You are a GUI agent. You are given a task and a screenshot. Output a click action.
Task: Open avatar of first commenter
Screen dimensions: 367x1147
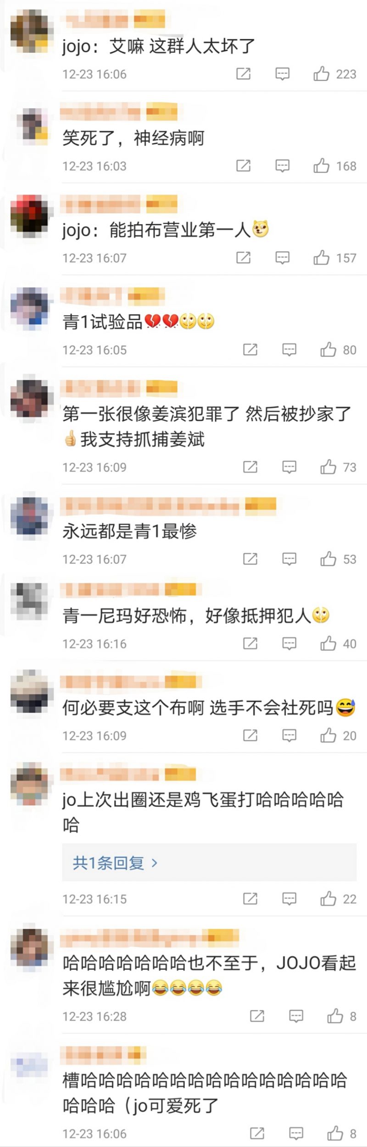(30, 31)
